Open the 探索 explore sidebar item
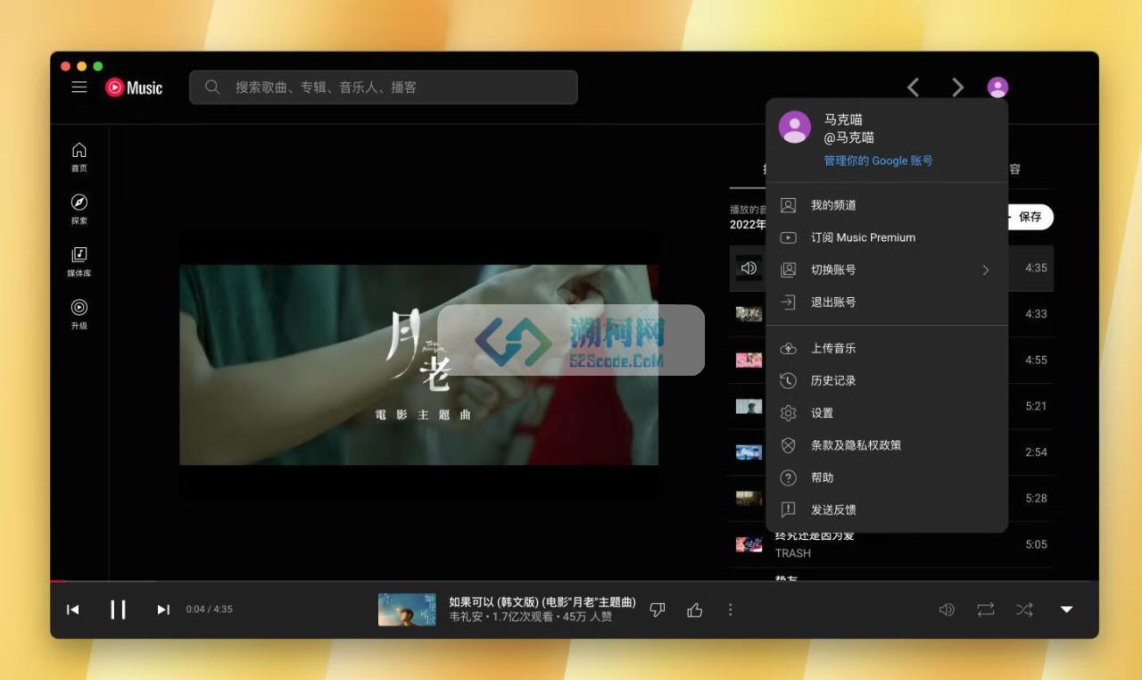The width and height of the screenshot is (1142, 680). click(79, 209)
